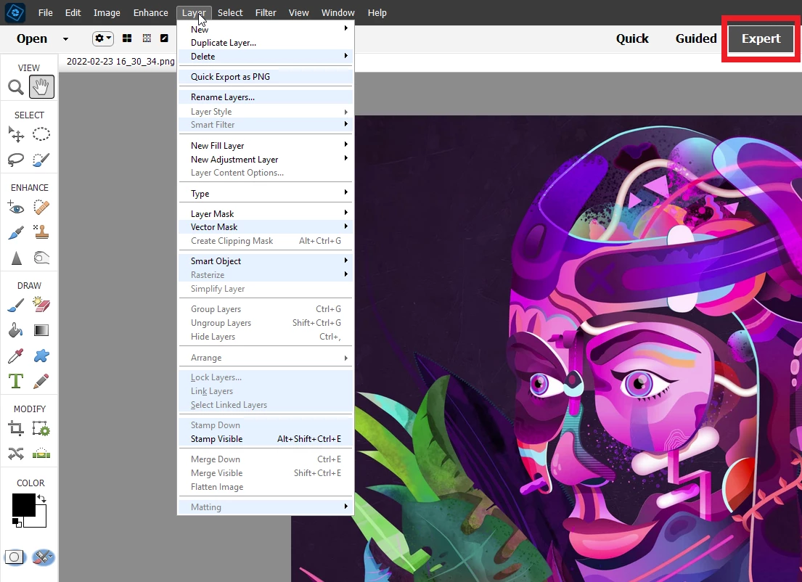Select the Brush tool in Draw section
The width and height of the screenshot is (802, 582).
(16, 306)
